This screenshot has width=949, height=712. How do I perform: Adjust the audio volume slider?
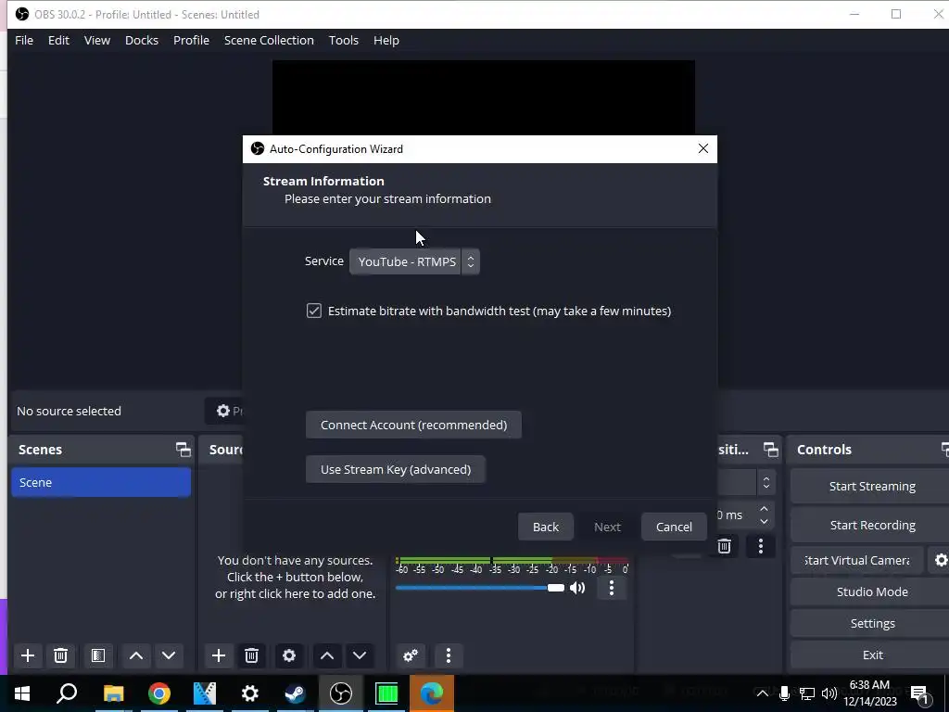480,588
